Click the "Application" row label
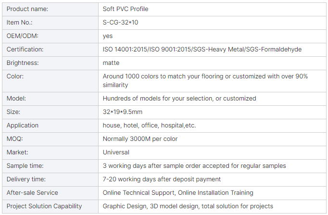The width and height of the screenshot is (328, 215). pos(23,126)
